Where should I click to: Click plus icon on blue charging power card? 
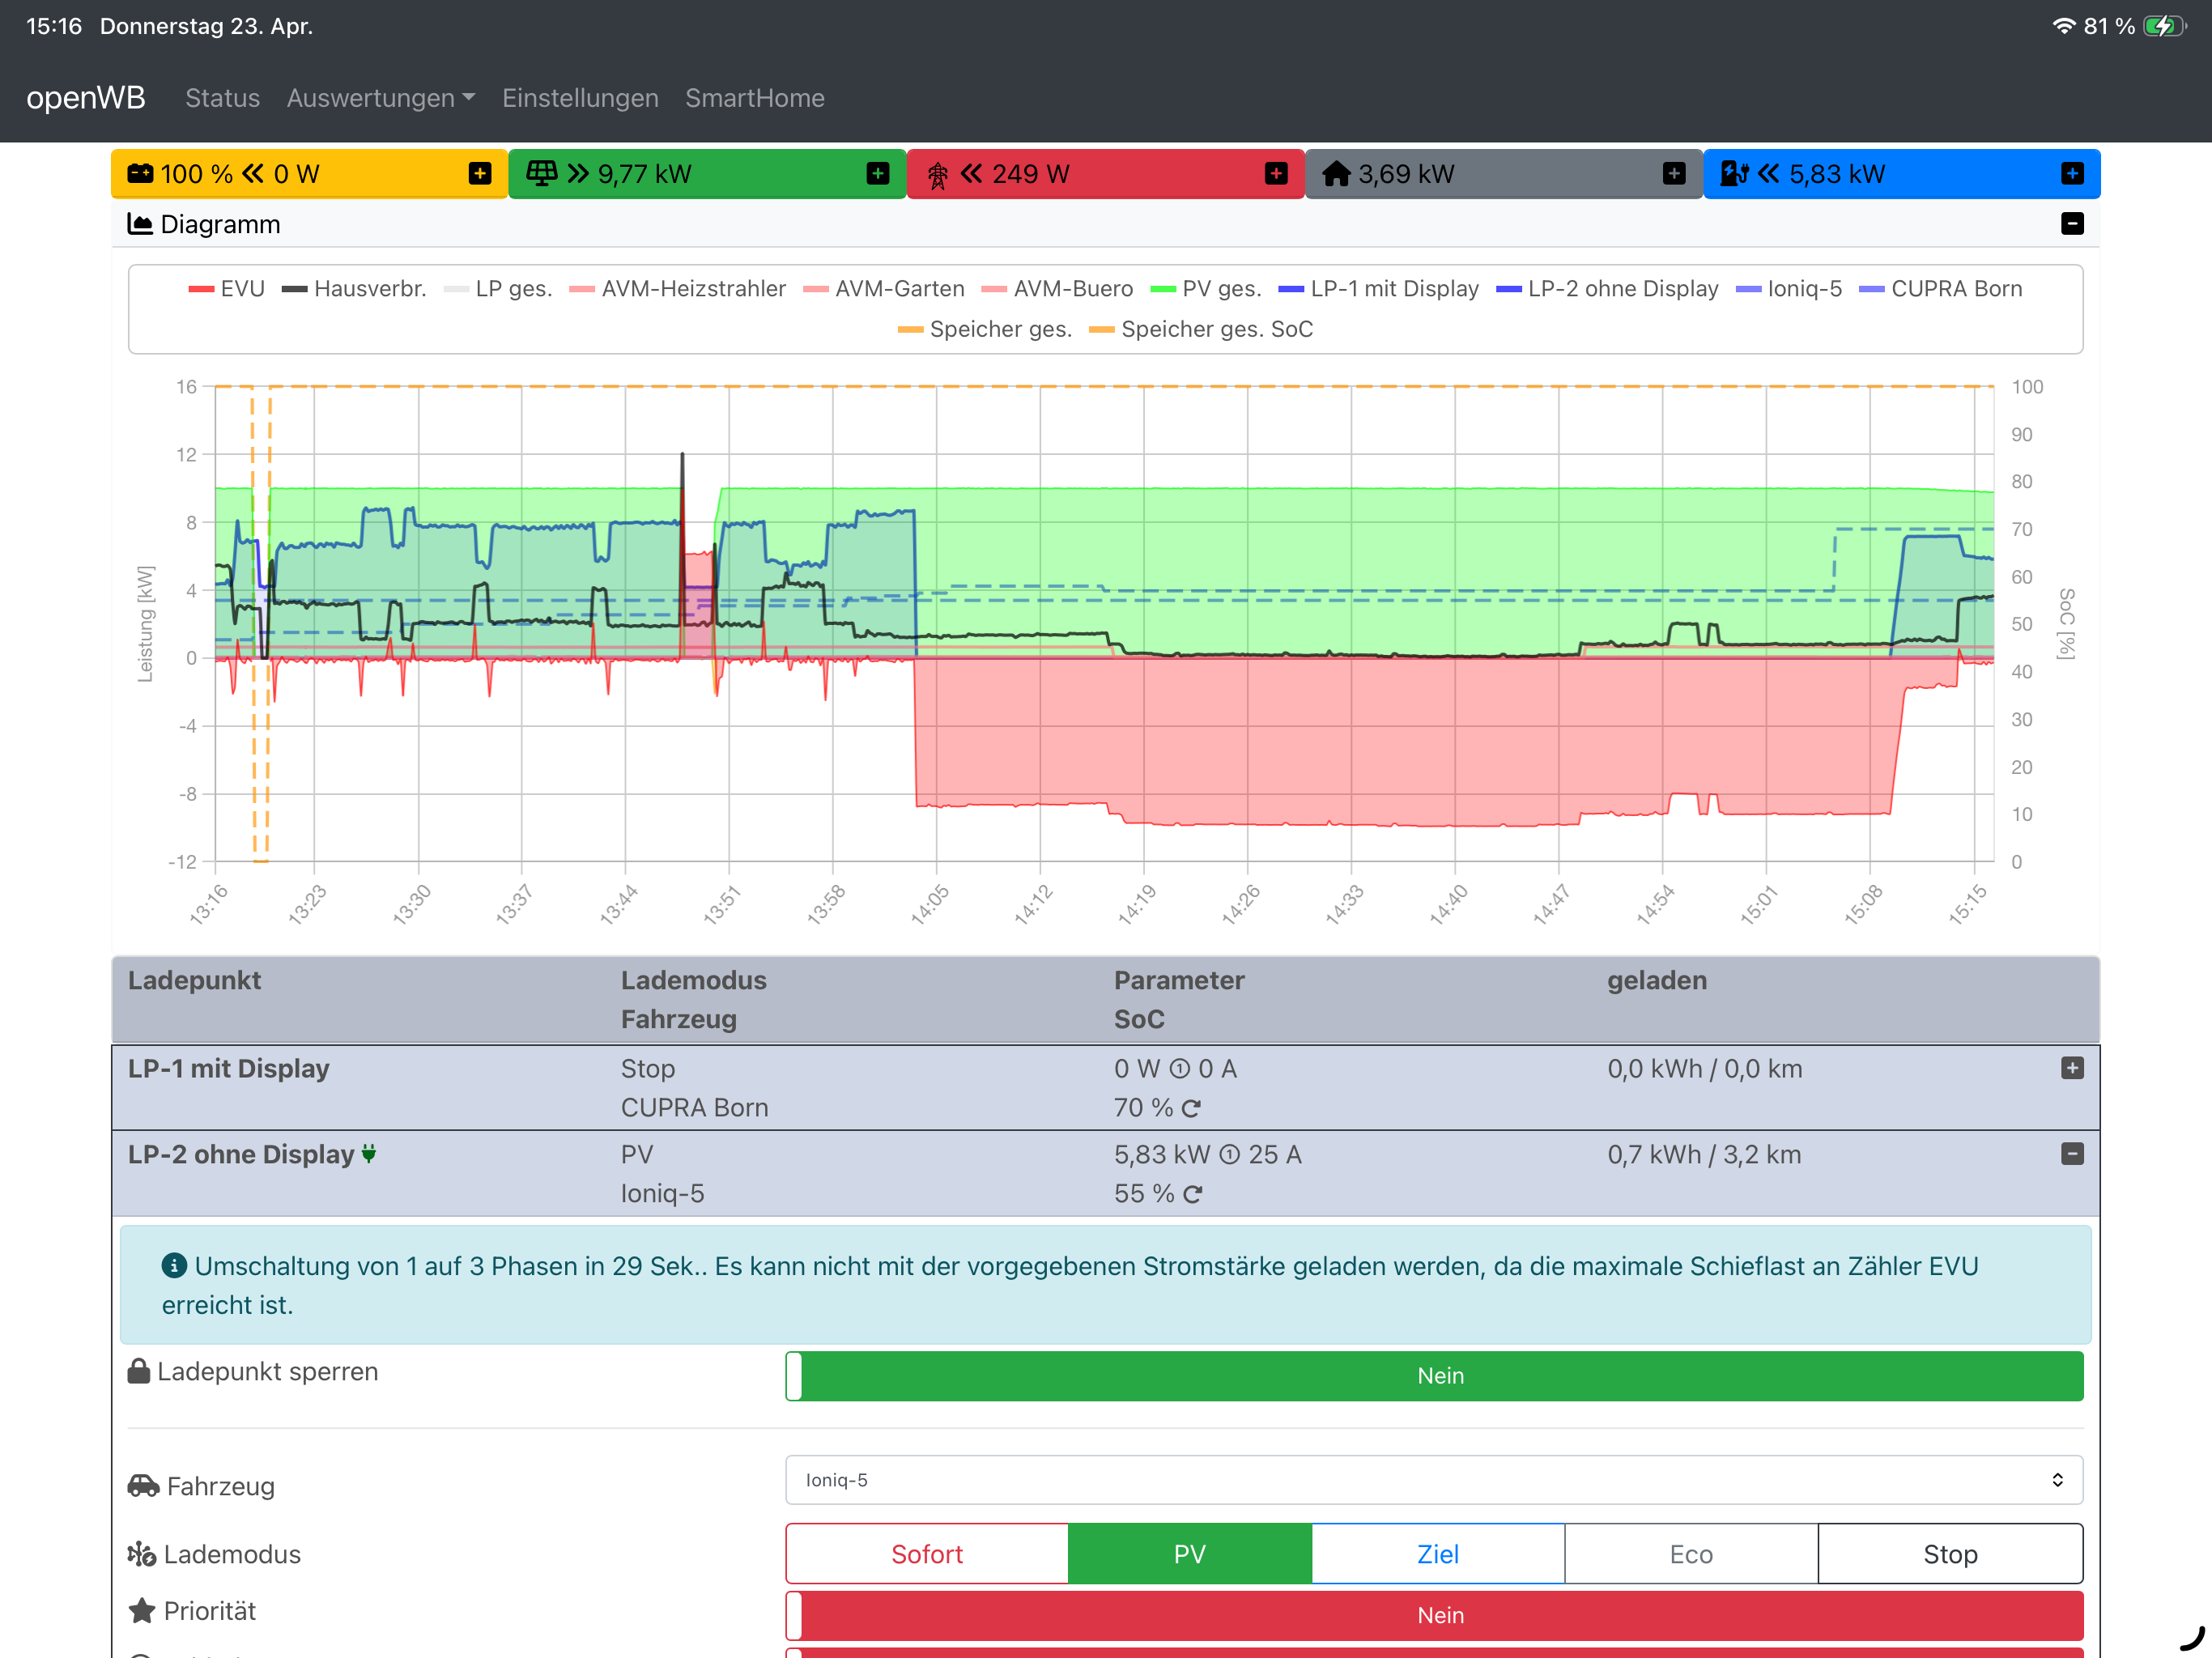(x=2071, y=174)
